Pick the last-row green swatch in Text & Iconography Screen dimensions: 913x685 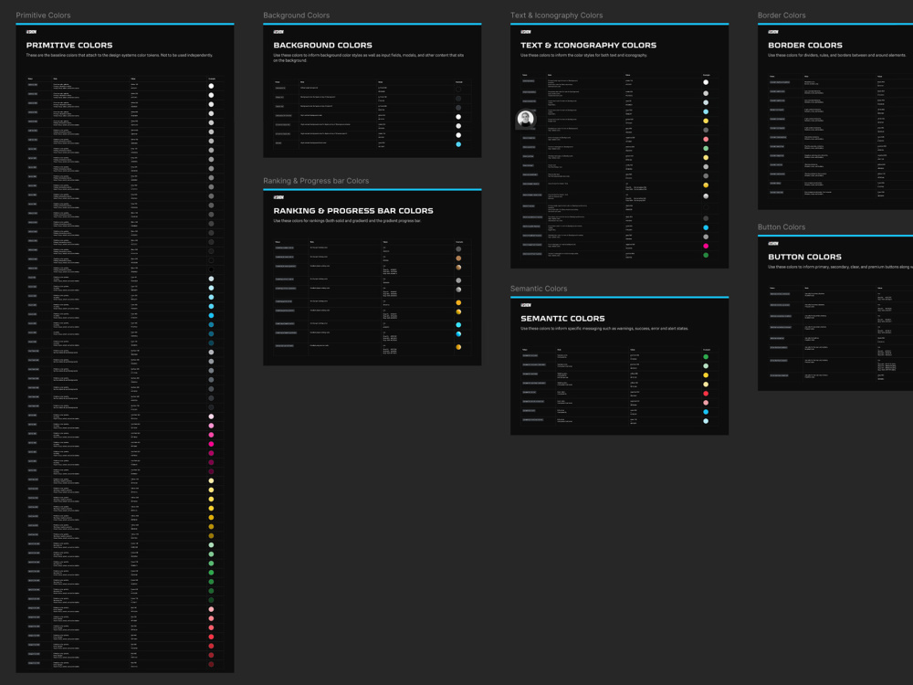coord(706,255)
